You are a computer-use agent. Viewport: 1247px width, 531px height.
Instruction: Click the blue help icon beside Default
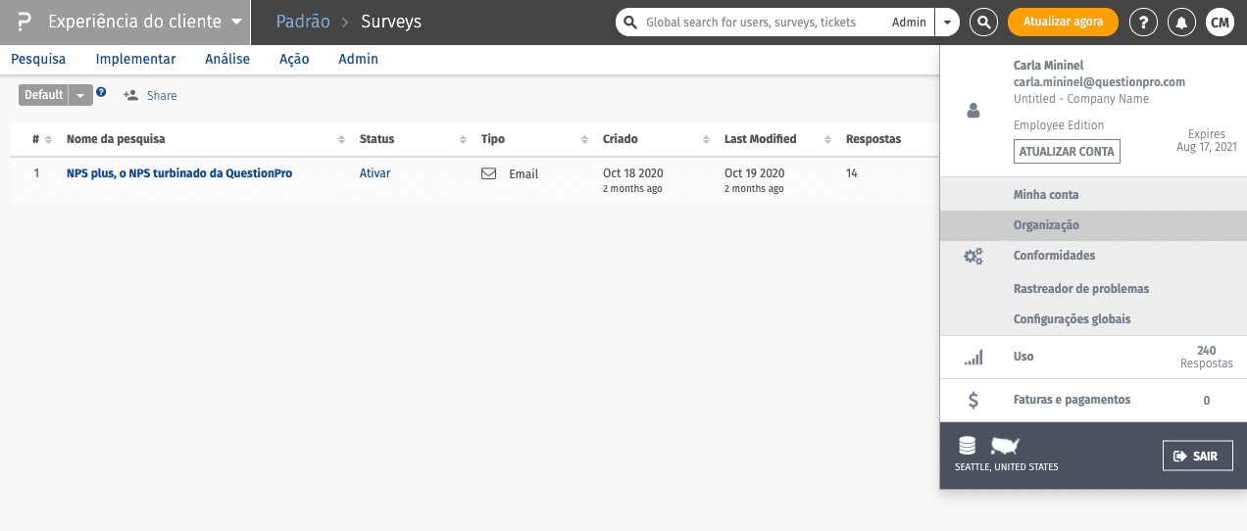pyautogui.click(x=101, y=92)
